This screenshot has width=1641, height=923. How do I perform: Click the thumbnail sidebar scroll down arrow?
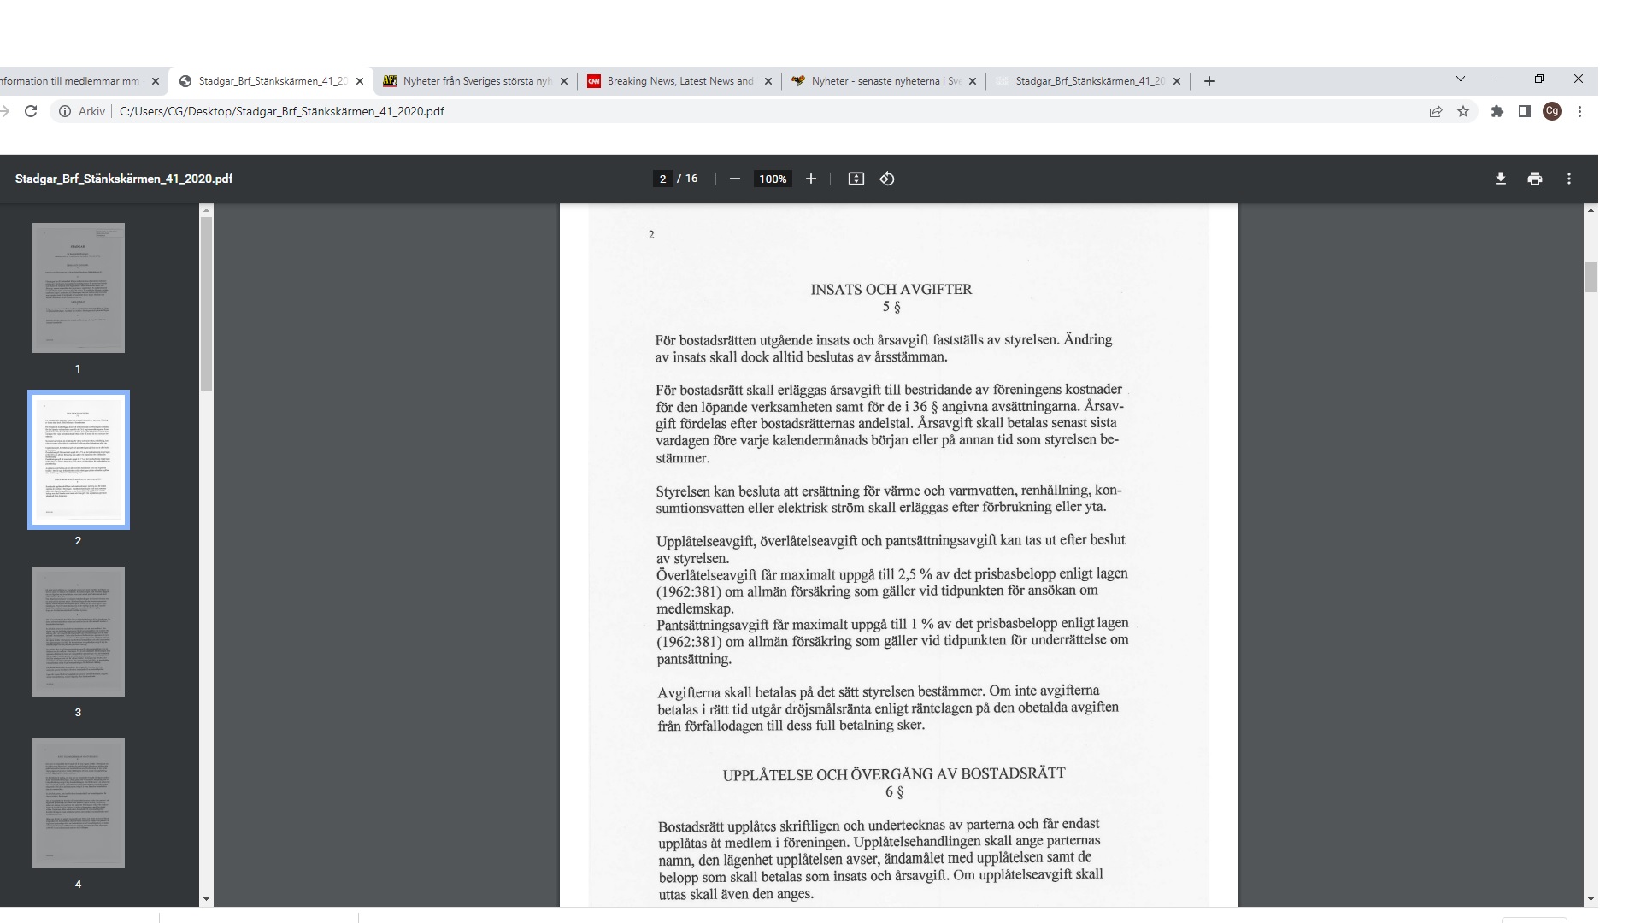[206, 899]
